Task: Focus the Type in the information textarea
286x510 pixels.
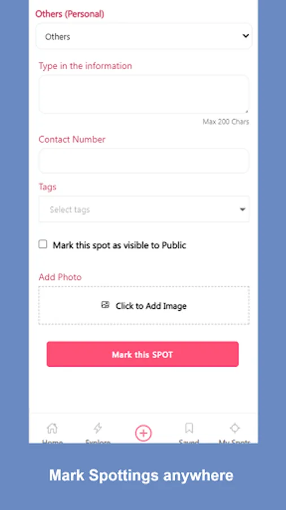Action: [144, 94]
